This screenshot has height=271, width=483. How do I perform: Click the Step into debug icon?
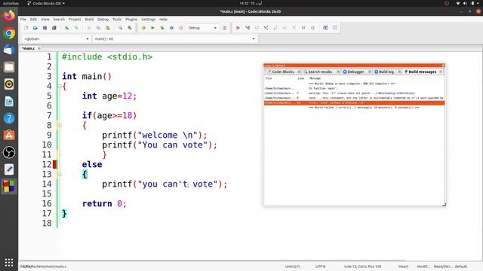pyautogui.click(x=266, y=28)
